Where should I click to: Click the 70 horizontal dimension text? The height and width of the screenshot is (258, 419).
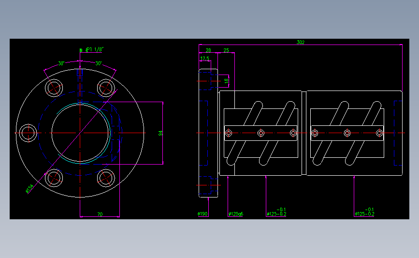coord(100,214)
